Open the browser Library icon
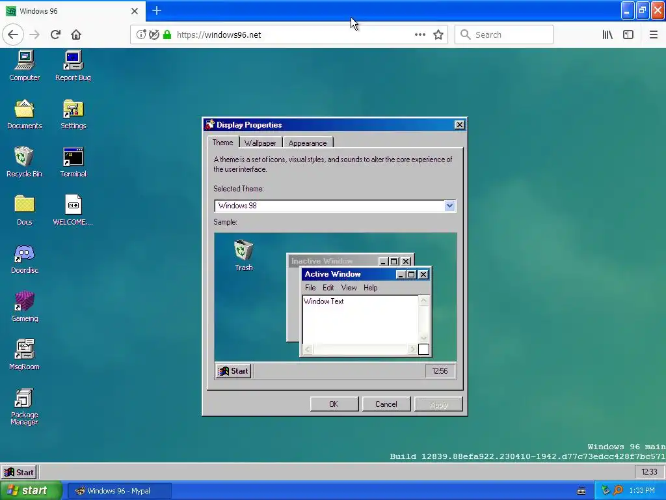666x500 pixels. (x=607, y=35)
